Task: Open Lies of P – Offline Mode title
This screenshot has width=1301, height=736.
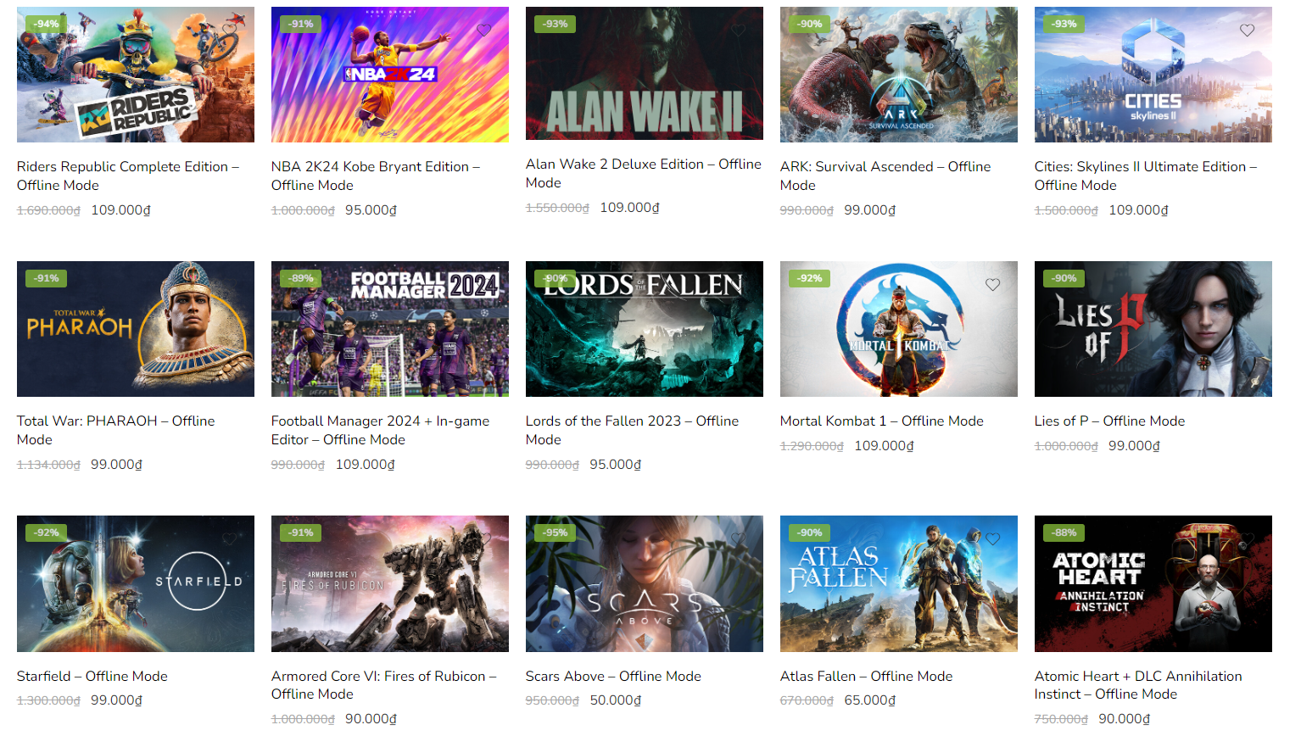Action: 1109,421
